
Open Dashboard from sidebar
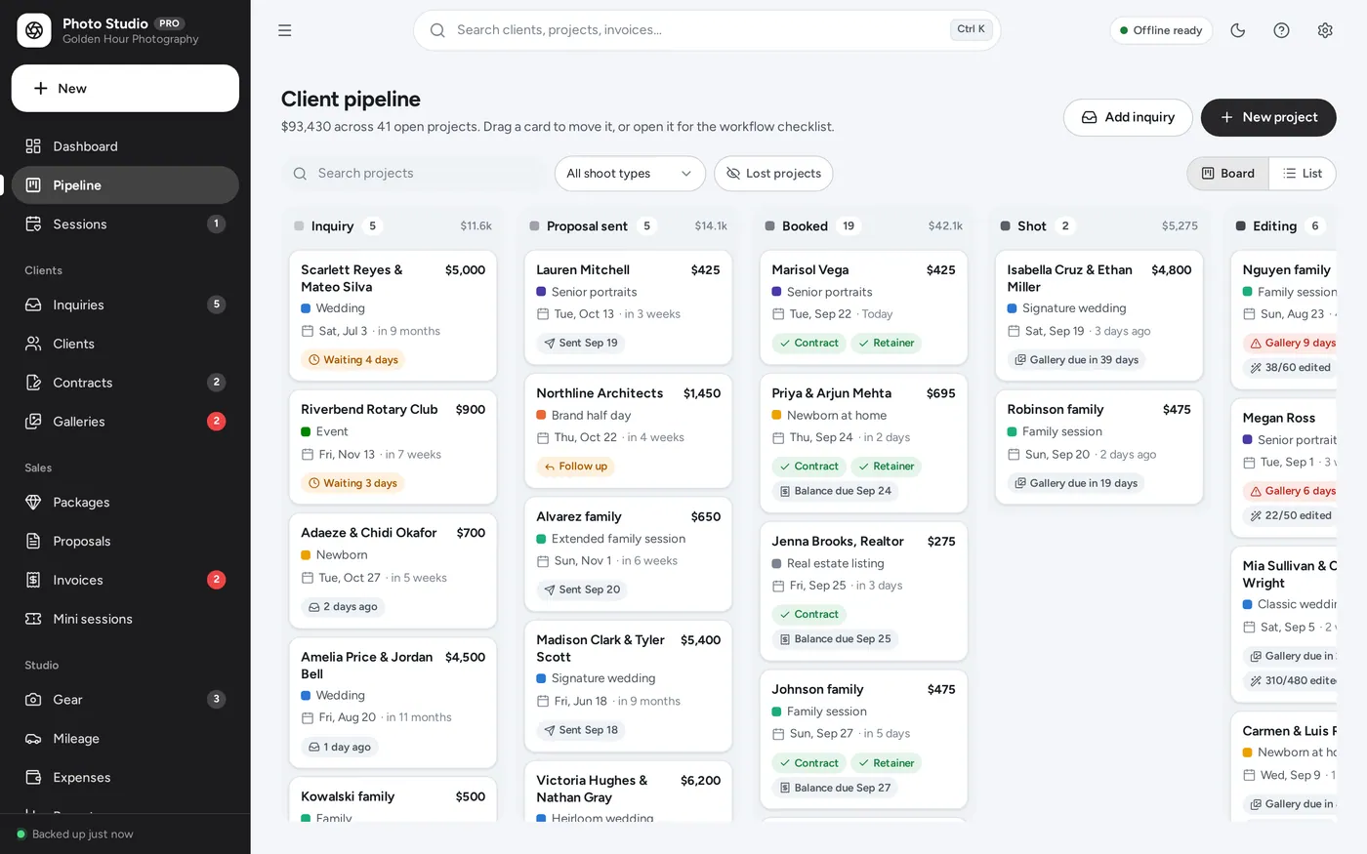coord(125,146)
